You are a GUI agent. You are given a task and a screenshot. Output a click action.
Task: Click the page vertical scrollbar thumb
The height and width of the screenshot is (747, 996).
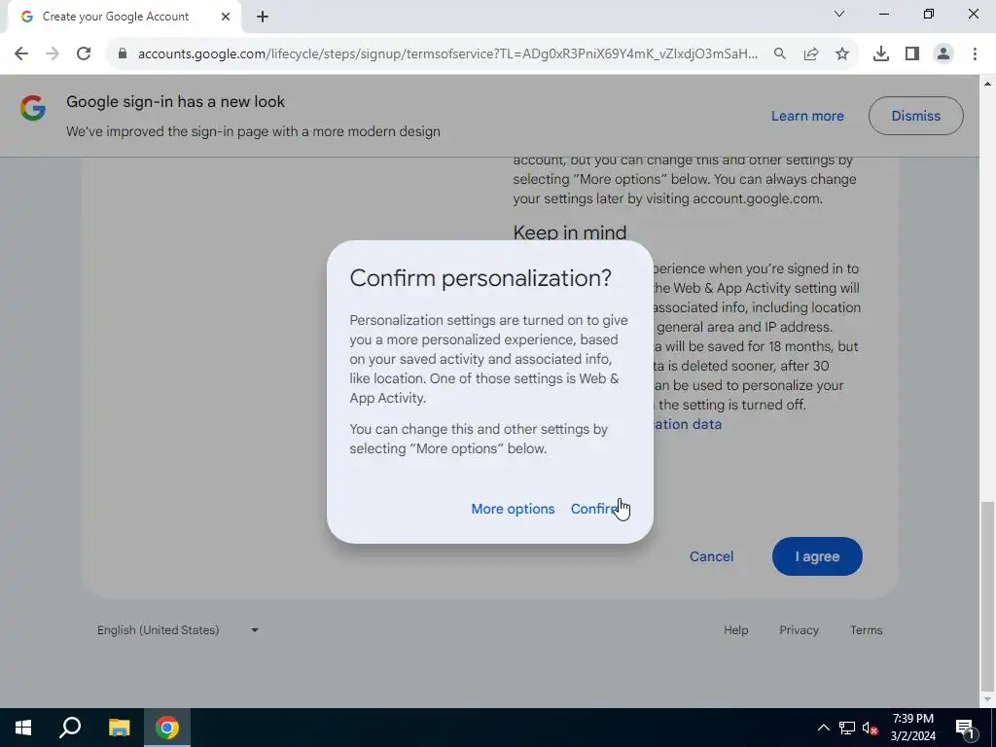click(x=987, y=596)
